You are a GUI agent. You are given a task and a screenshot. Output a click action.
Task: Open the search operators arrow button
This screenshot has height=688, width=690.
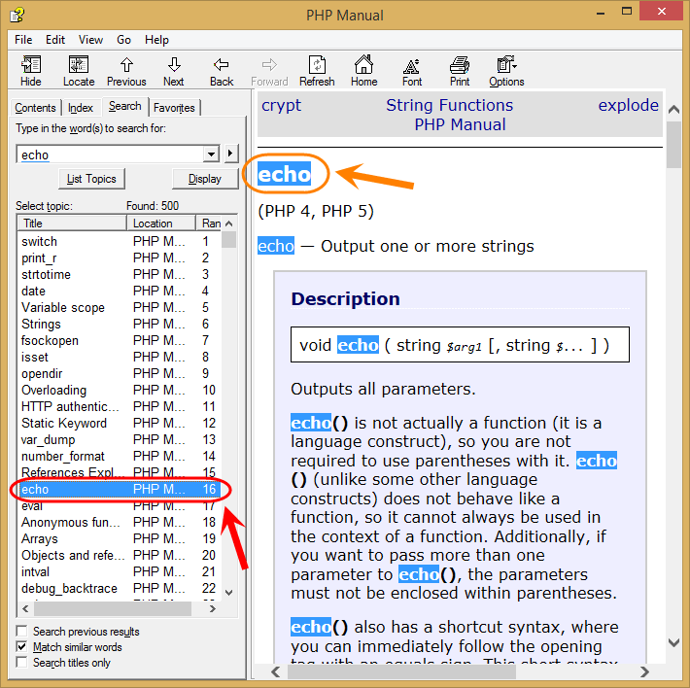pyautogui.click(x=230, y=154)
